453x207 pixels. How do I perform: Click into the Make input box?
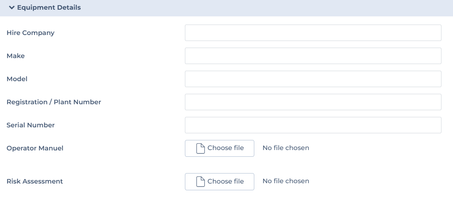pos(313,56)
